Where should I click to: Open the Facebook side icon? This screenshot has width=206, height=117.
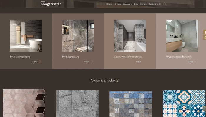205,32
